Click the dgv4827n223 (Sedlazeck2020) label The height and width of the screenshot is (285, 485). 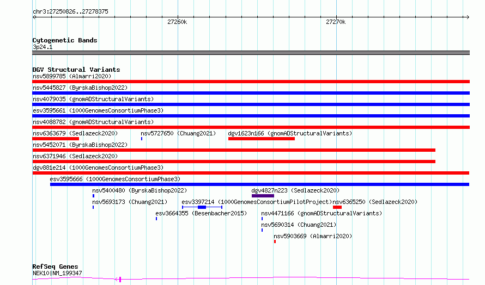(295, 190)
